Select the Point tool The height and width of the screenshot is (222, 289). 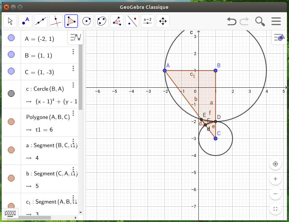click(x=25, y=21)
